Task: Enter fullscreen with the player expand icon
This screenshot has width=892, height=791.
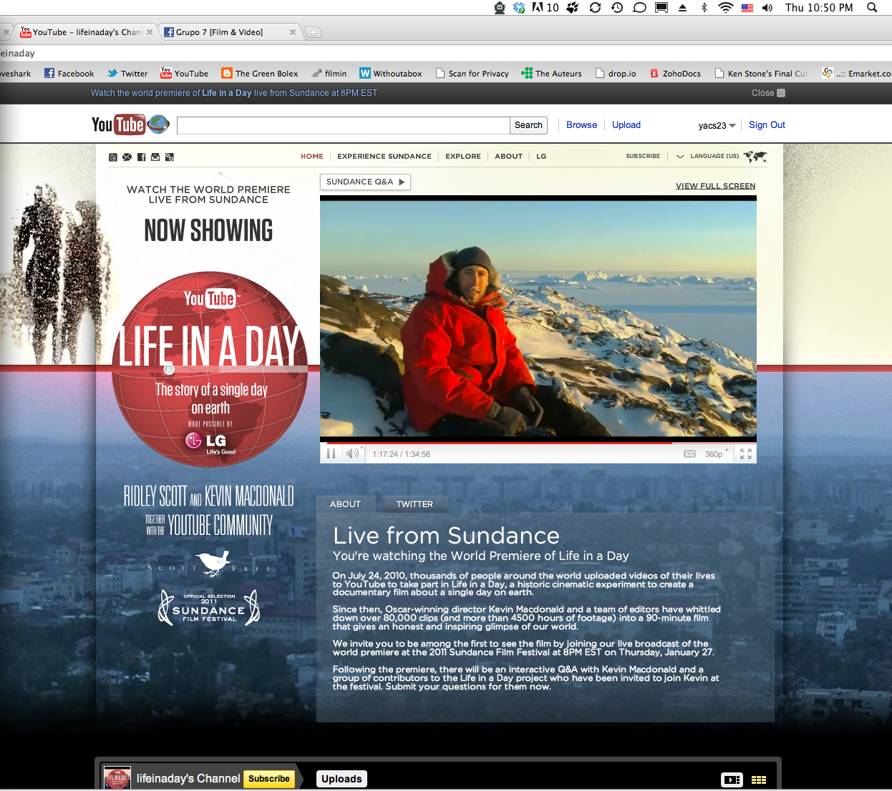Action: tap(746, 454)
